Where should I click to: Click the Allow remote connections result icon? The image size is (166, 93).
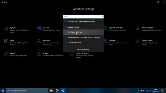click(x=65, y=37)
